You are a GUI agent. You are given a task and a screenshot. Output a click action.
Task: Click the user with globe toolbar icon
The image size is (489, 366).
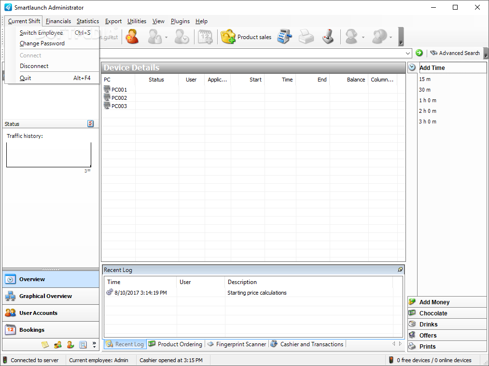click(379, 37)
